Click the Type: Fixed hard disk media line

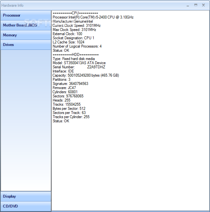(x=74, y=59)
